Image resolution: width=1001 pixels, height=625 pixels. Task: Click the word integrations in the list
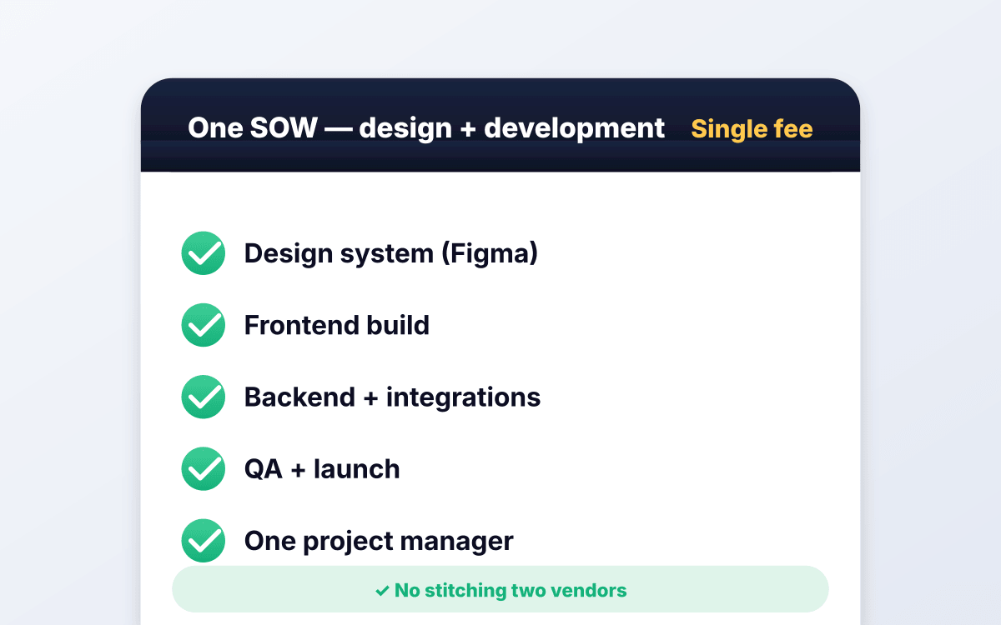coord(463,397)
